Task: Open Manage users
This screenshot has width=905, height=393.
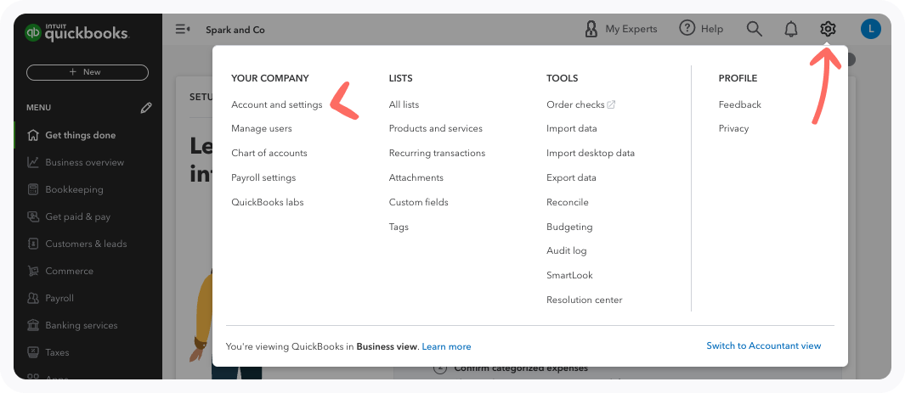Action: (262, 128)
